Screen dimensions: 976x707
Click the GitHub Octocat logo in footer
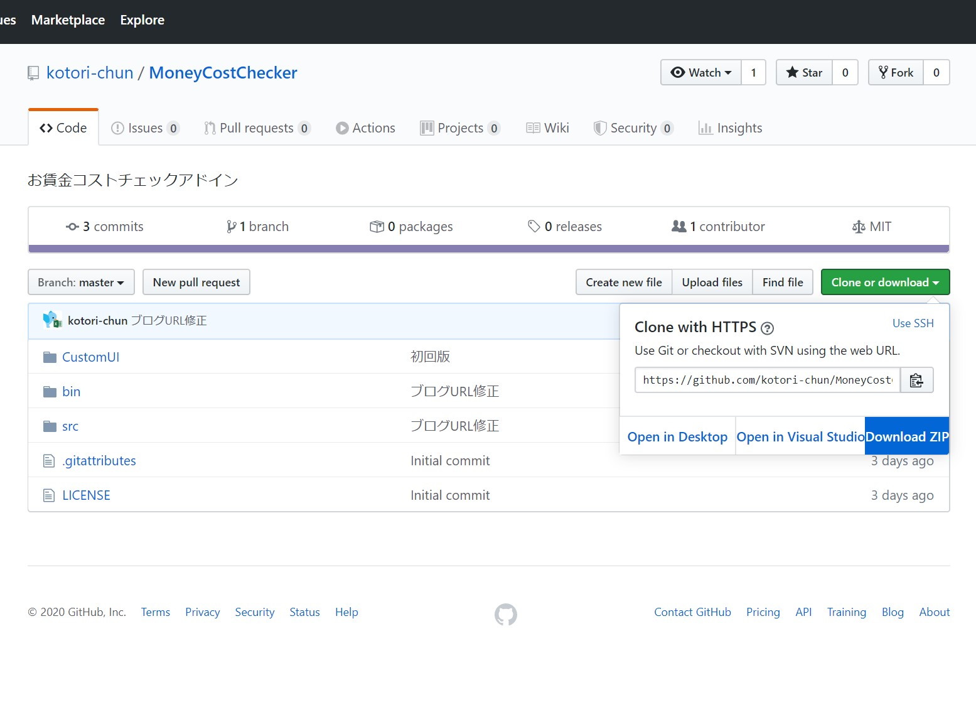click(505, 615)
